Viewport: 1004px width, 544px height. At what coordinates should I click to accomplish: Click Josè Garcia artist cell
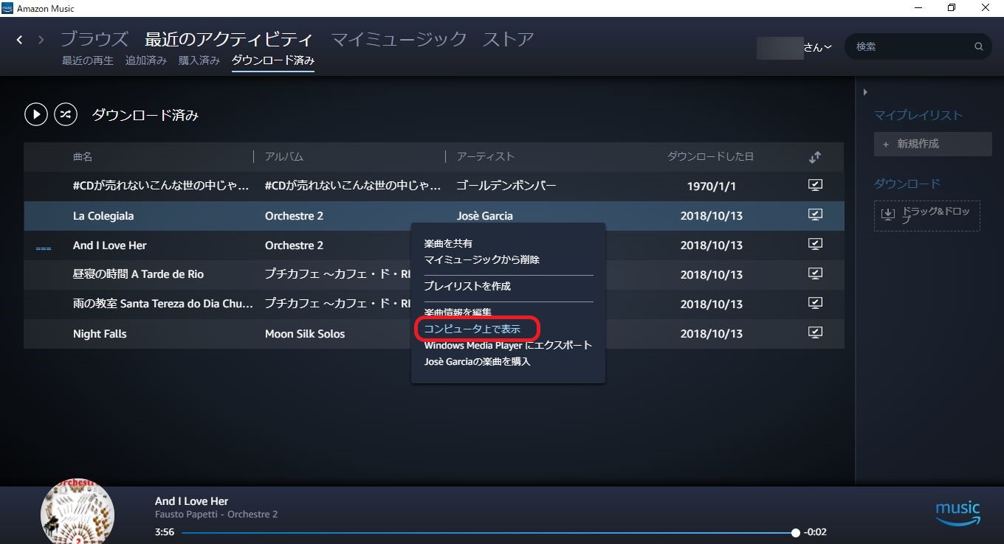click(x=484, y=216)
